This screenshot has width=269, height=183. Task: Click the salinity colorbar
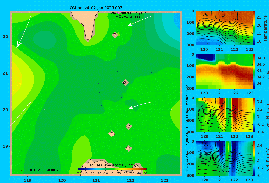pos(254,72)
